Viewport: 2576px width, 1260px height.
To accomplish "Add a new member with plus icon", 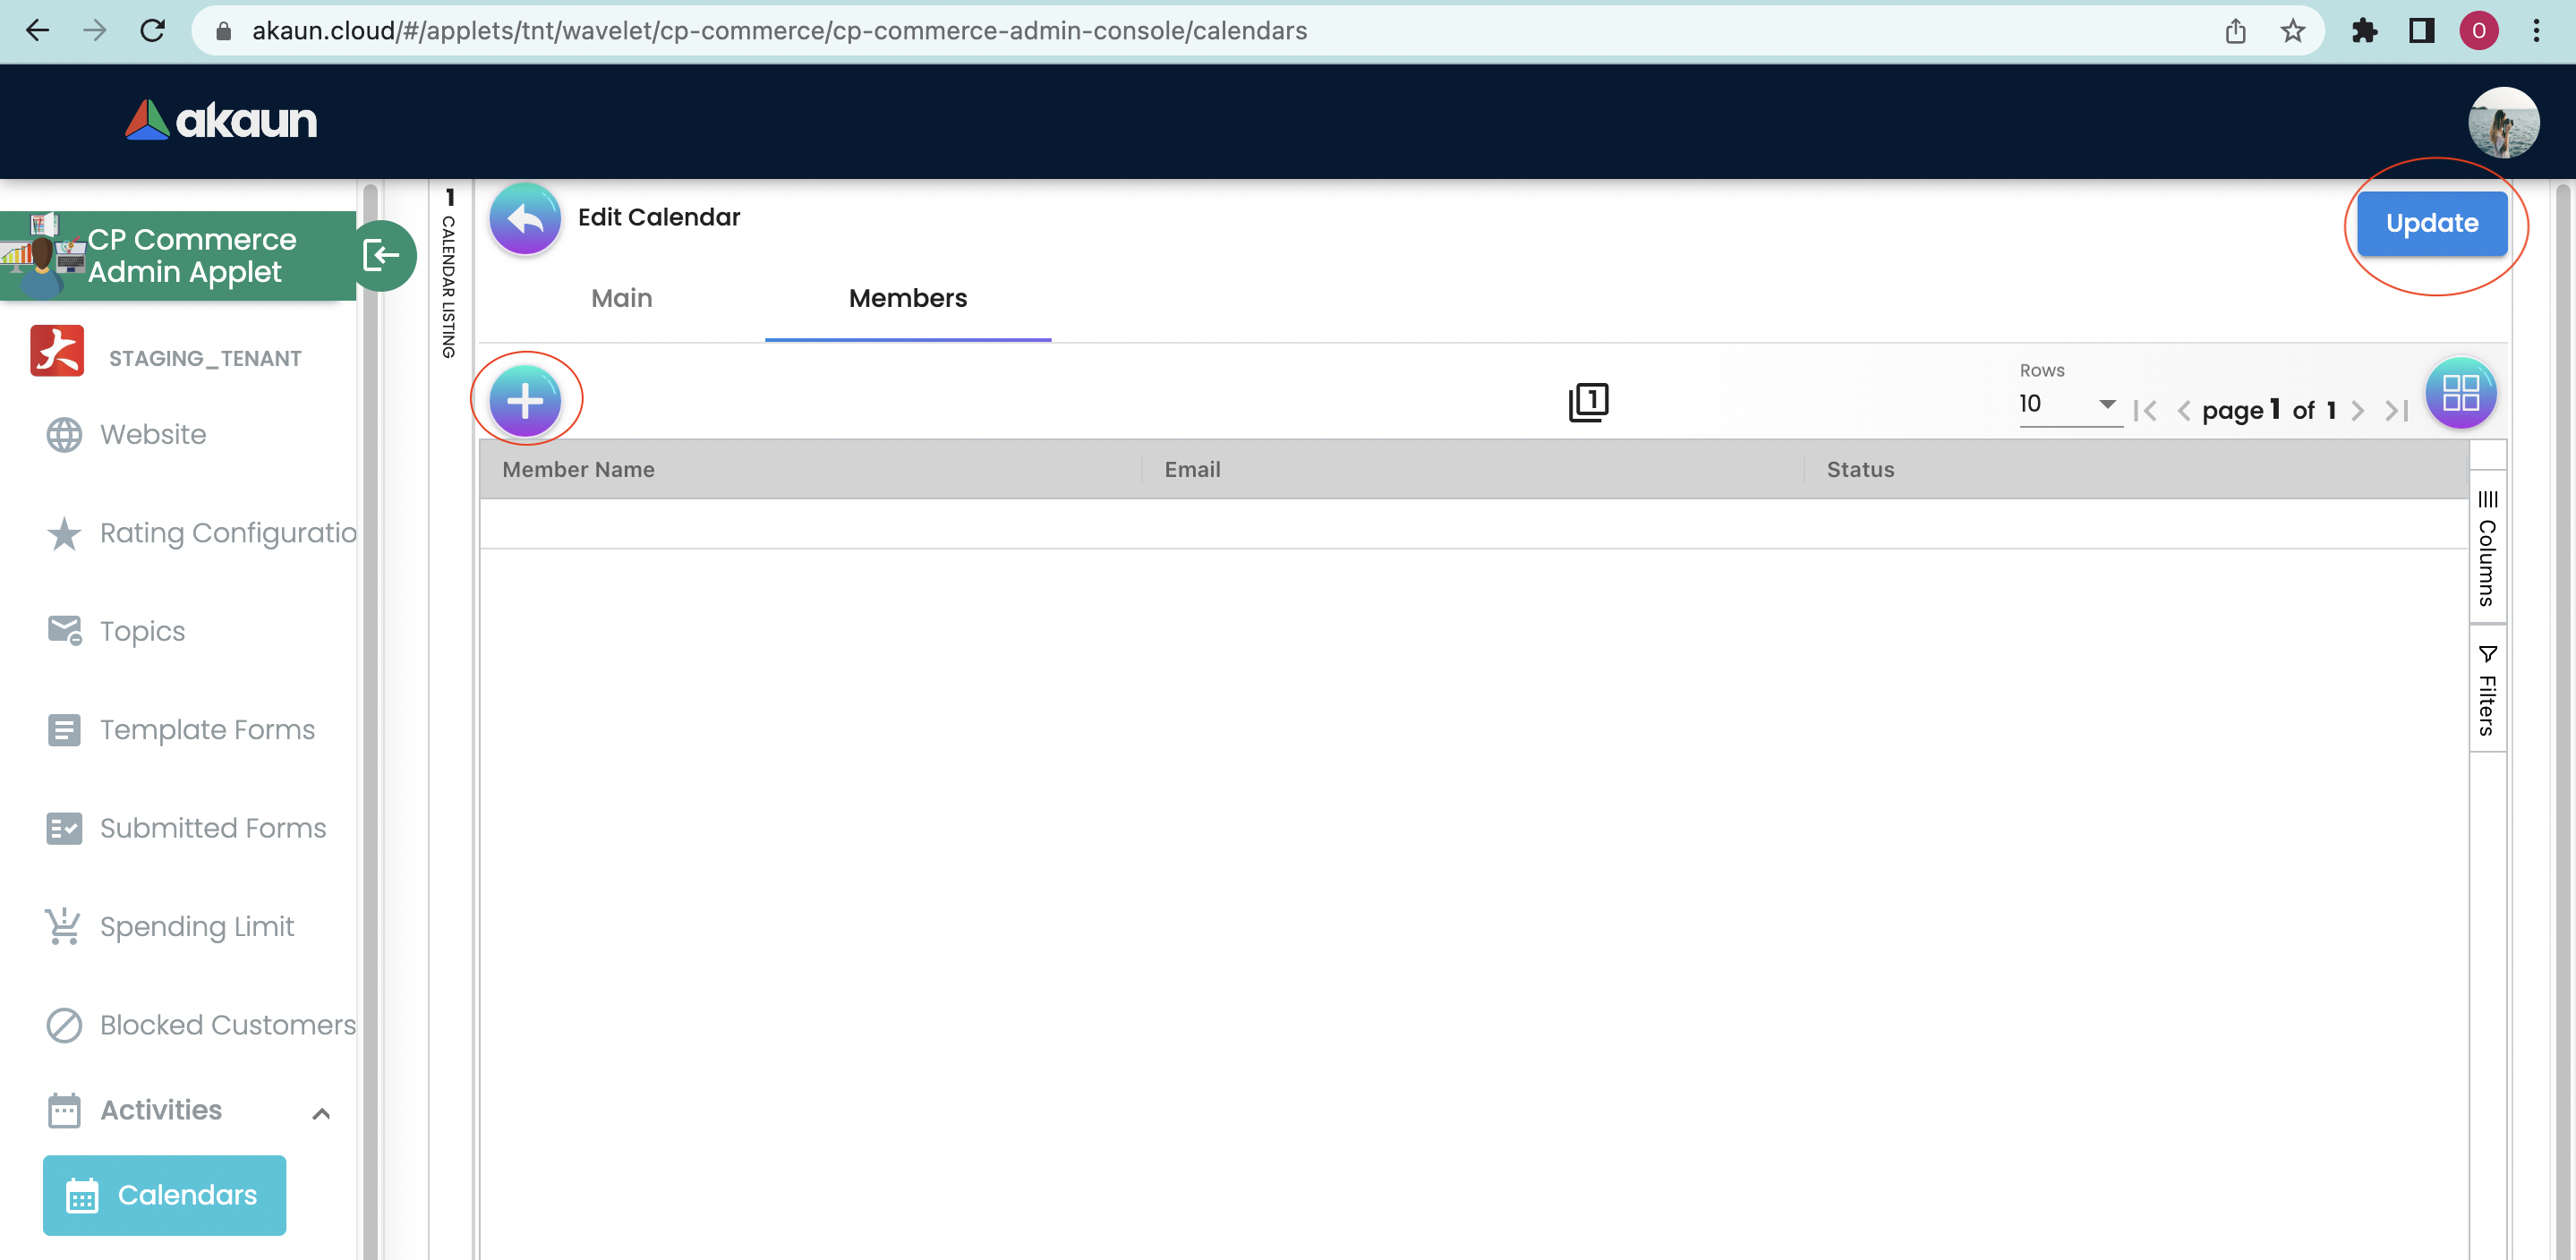I will pyautogui.click(x=525, y=401).
